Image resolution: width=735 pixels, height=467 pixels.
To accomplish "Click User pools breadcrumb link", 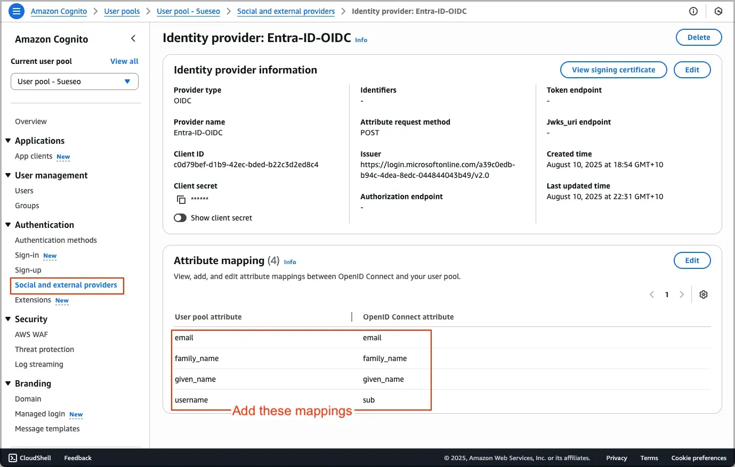I will pyautogui.click(x=122, y=11).
